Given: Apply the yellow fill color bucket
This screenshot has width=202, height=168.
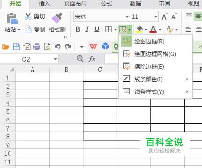Looking at the screenshot, I should click(139, 29).
